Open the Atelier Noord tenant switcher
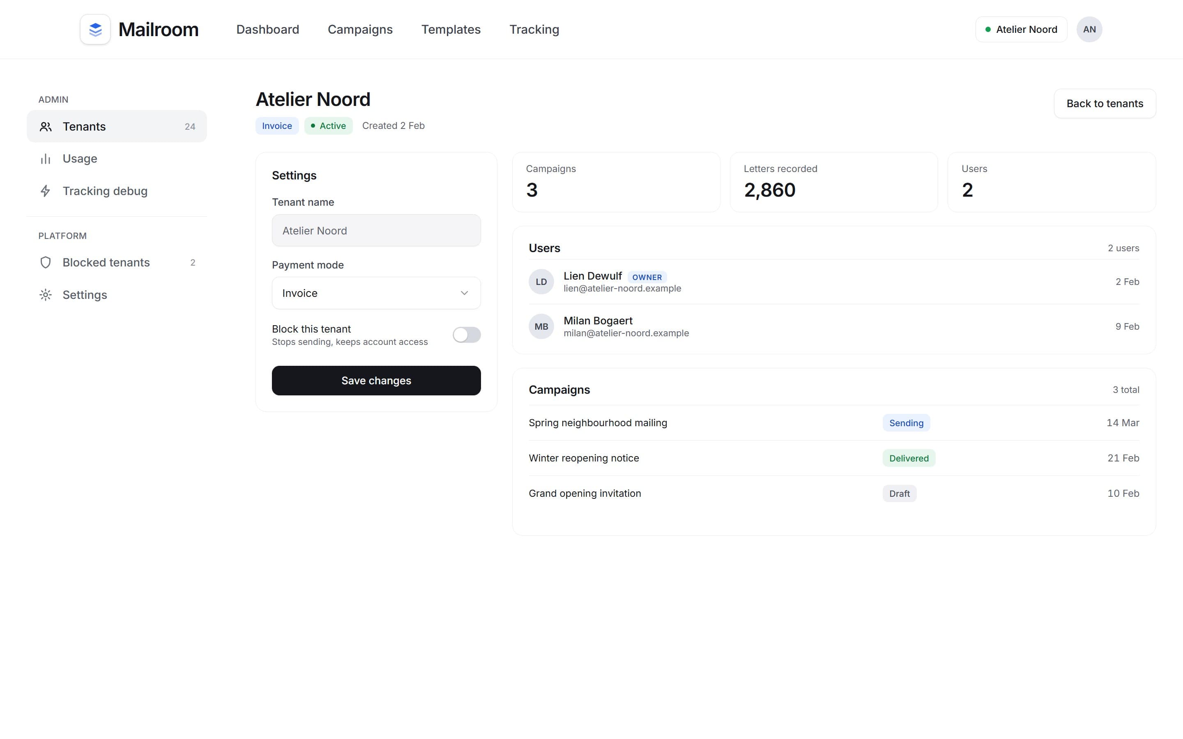1183x739 pixels. tap(1021, 29)
